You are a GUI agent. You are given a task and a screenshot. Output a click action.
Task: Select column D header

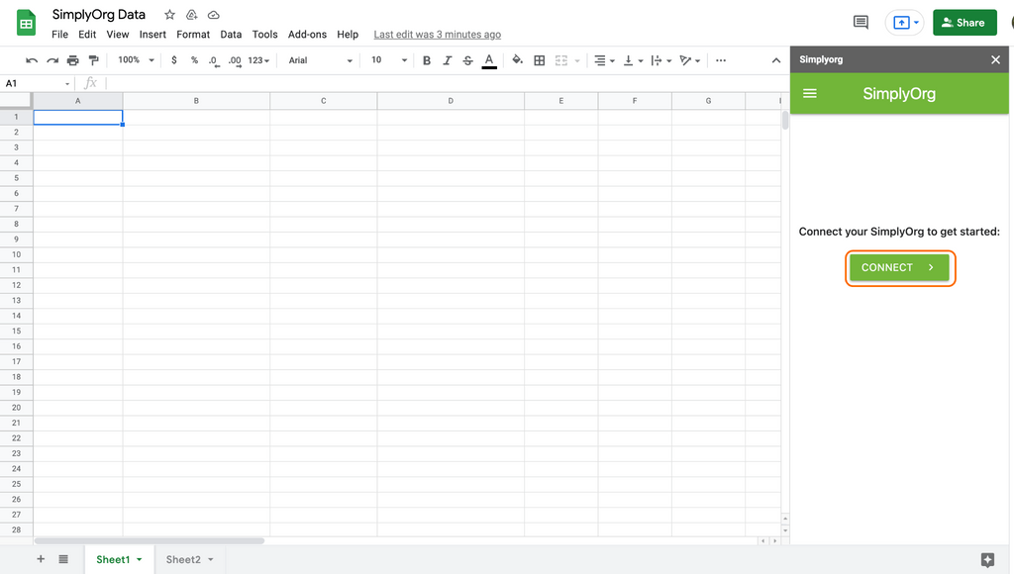pos(451,101)
